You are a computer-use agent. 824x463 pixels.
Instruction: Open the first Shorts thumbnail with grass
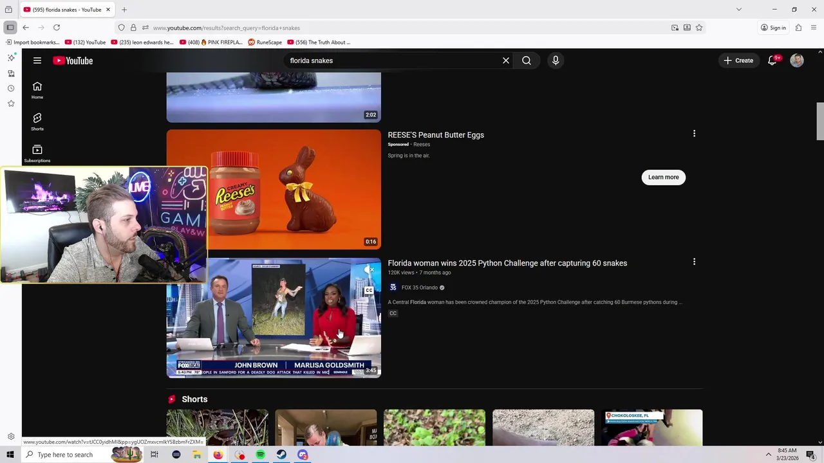218,428
